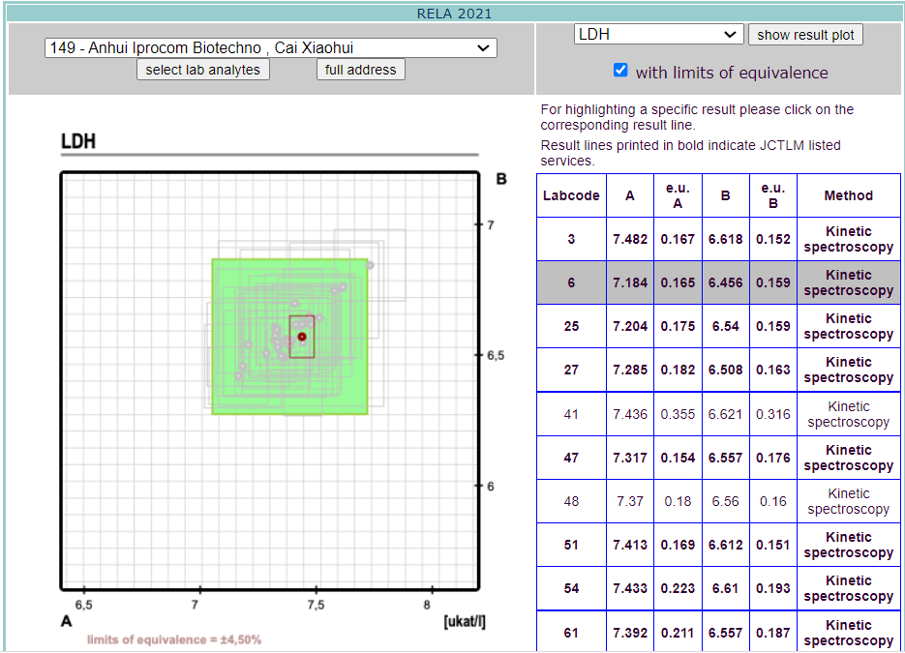This screenshot has width=905, height=653.
Task: Open the laboratory selection dropdown
Action: [x=270, y=47]
